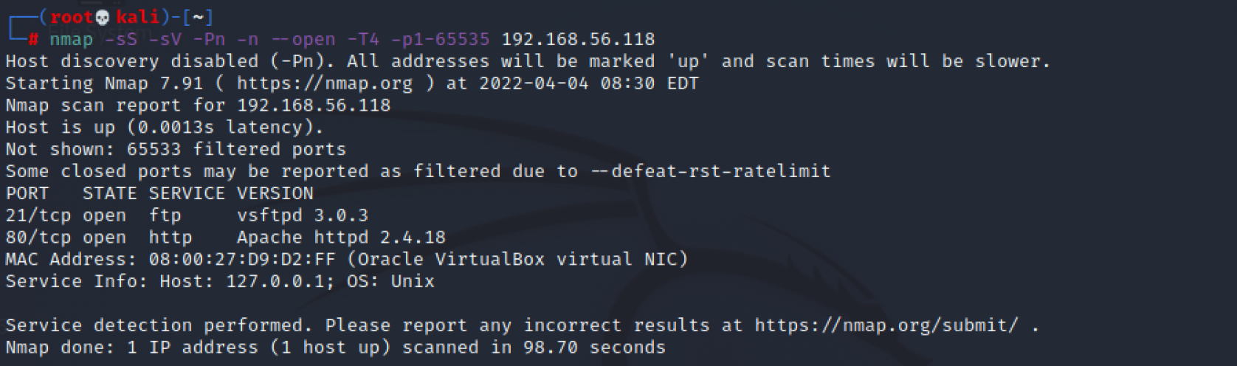Click the kali hostname in the prompt
Screen dimensions: 1237x366
[137, 17]
